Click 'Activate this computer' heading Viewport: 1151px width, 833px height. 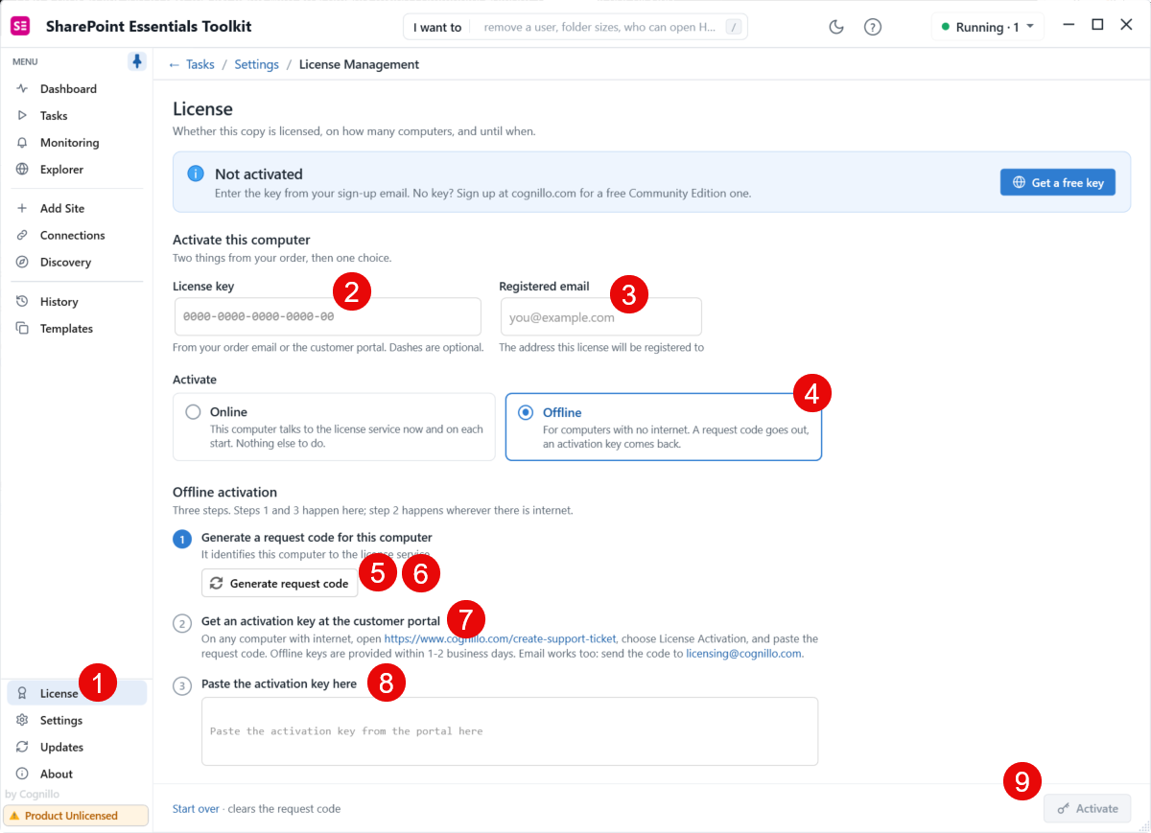tap(242, 240)
